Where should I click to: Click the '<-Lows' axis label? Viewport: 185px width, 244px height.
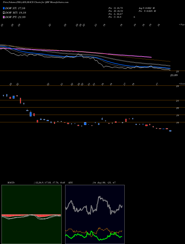pyautogui.click(x=182, y=84)
